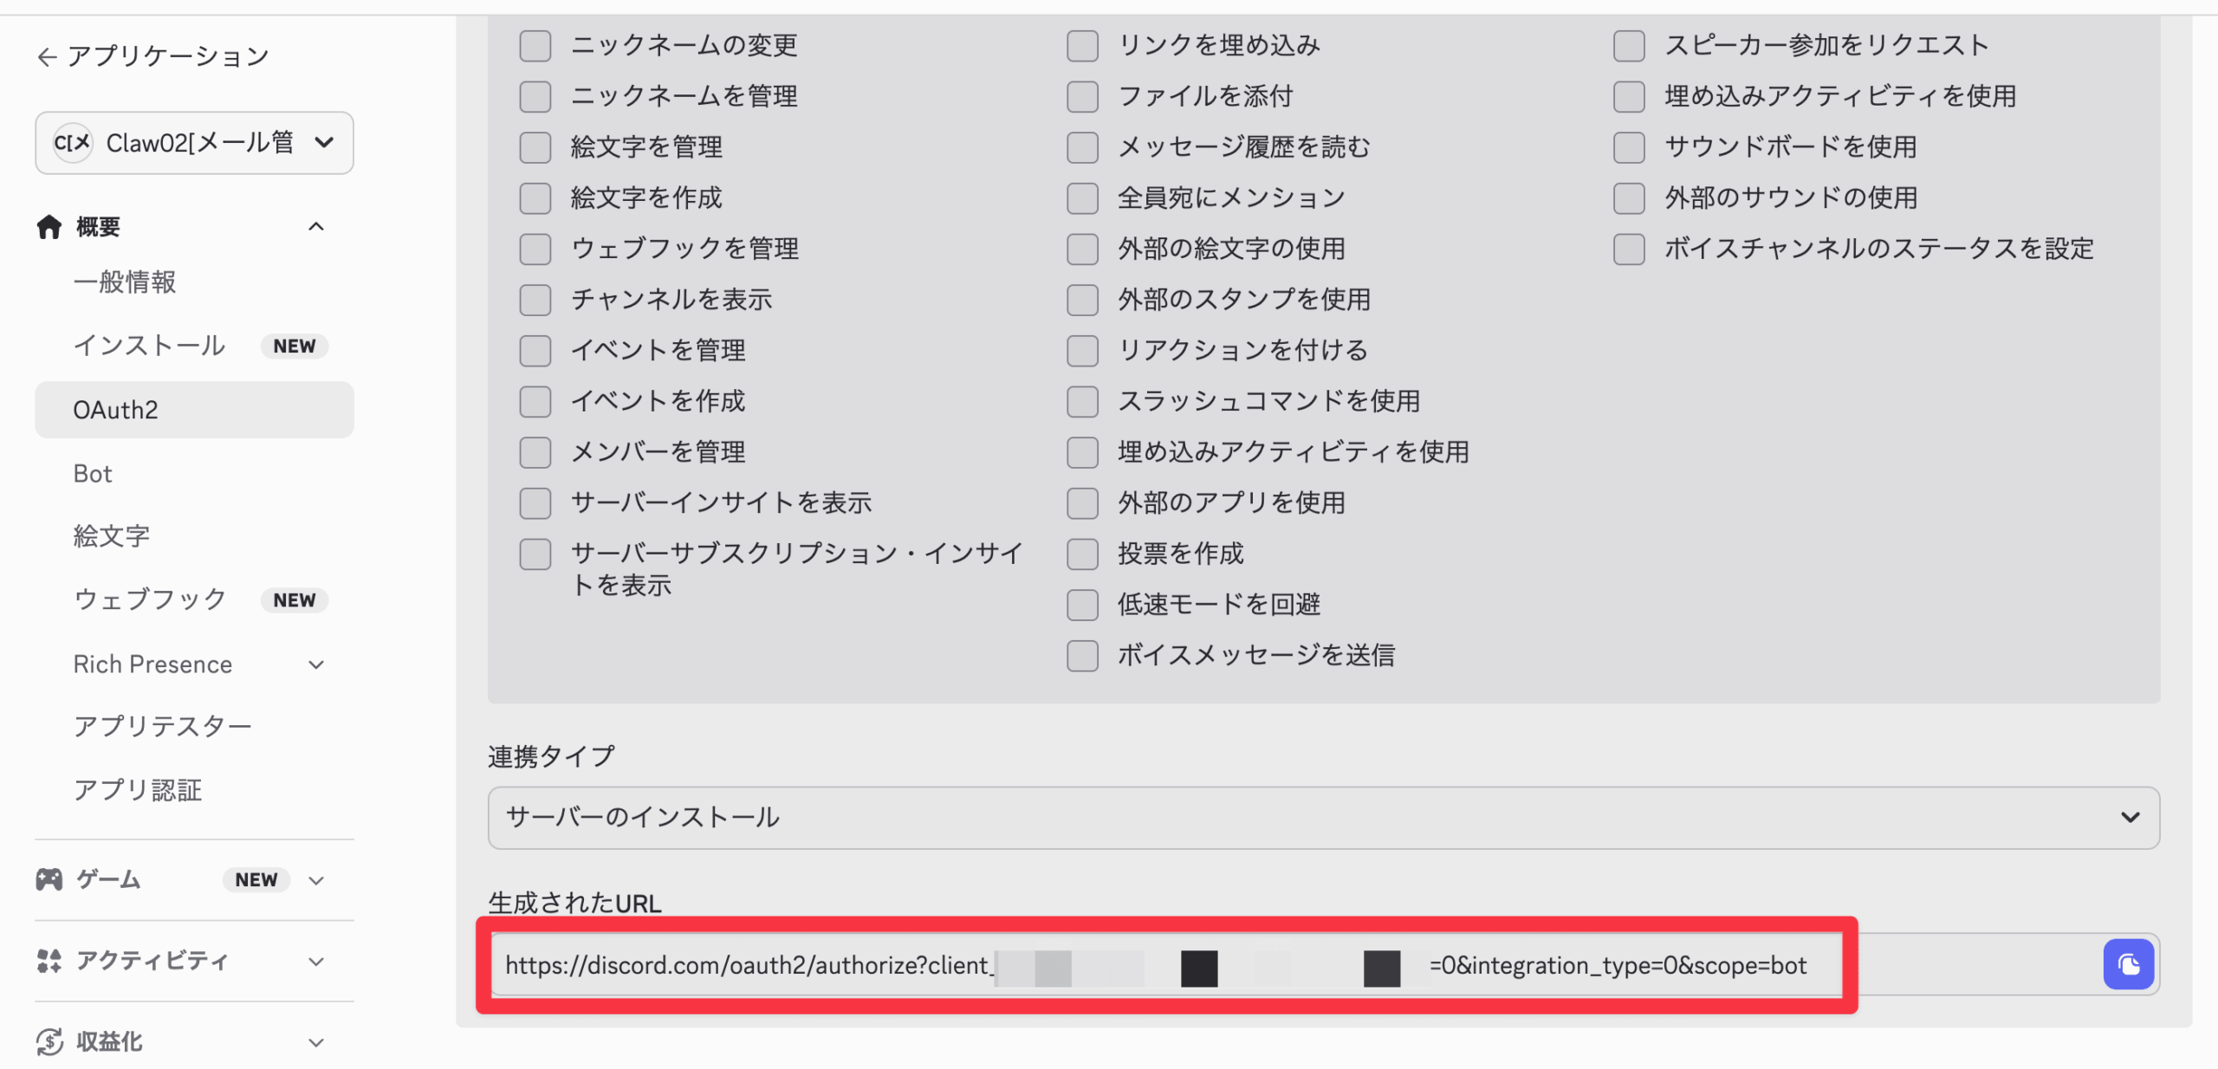
Task: Expand the Rich Presence submenu
Action: [316, 664]
